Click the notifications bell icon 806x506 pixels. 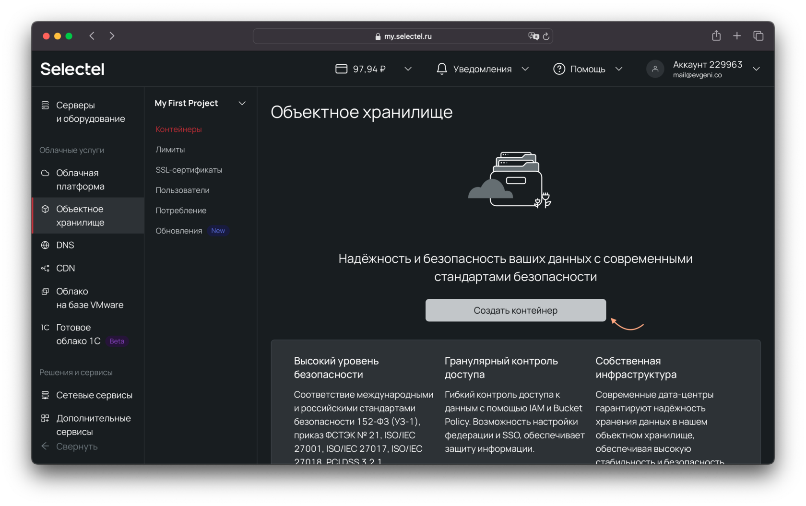[x=442, y=69]
